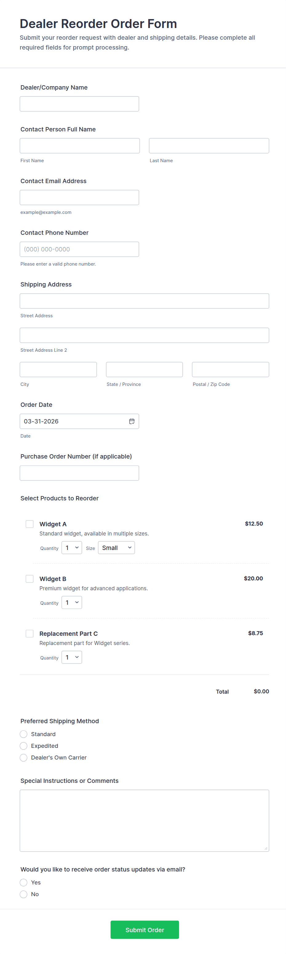
Task: Open the Widget A size dropdown
Action: 116,548
